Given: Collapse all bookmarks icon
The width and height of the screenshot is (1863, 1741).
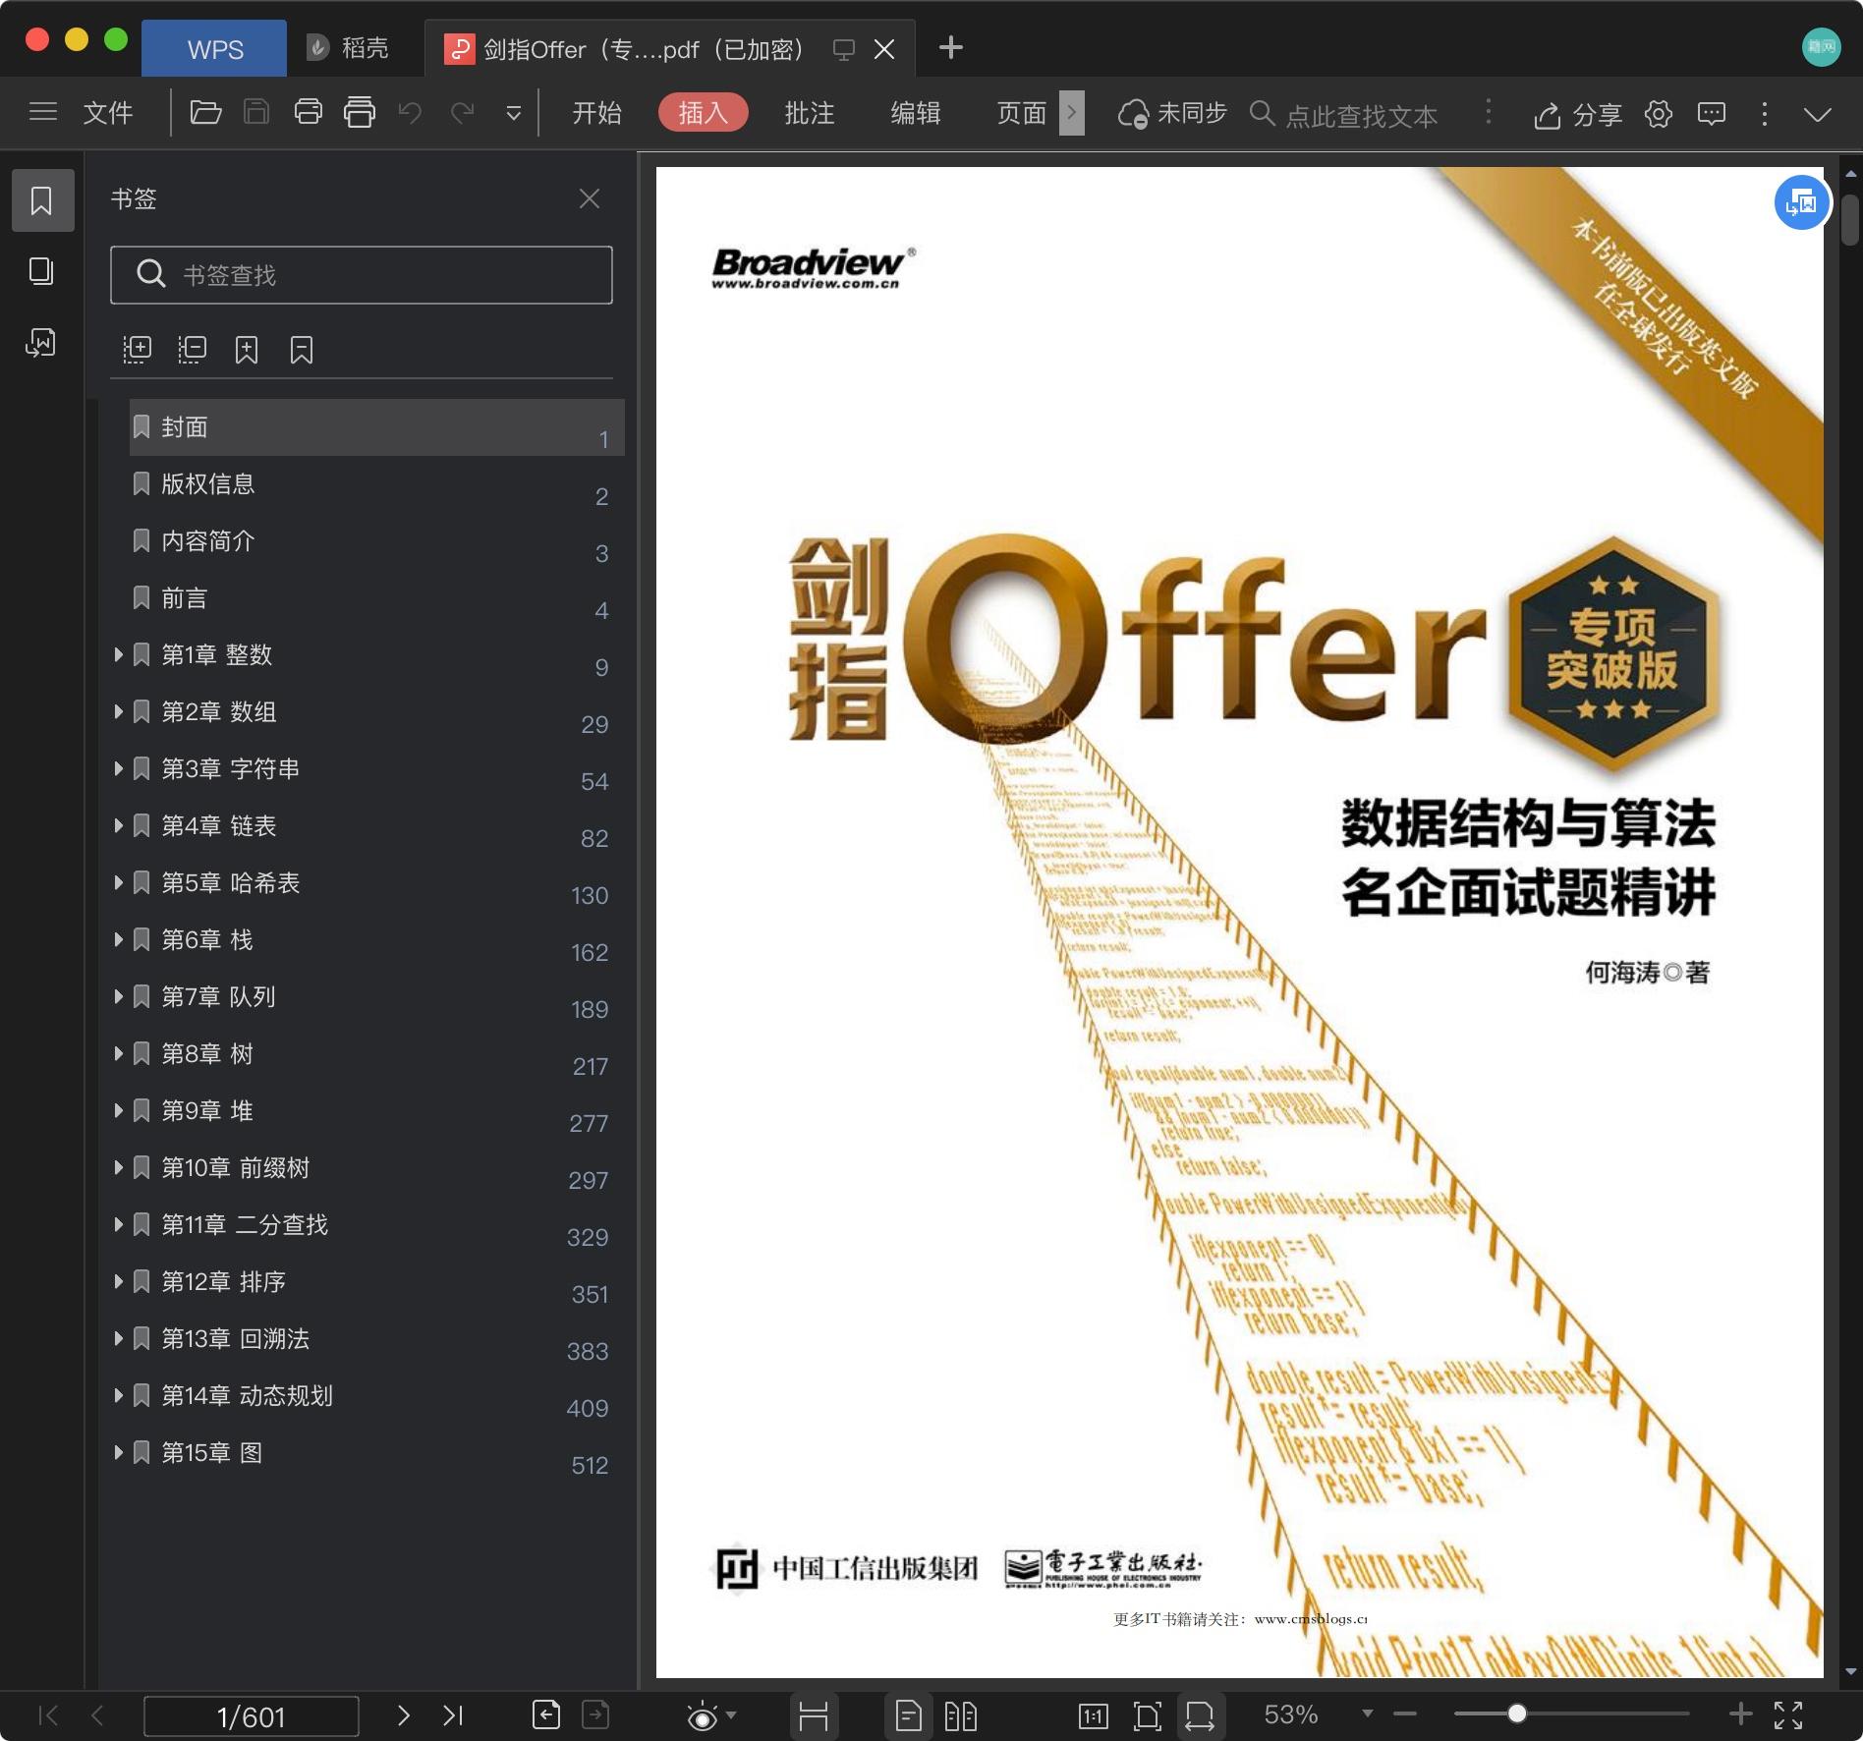Looking at the screenshot, I should 192,349.
